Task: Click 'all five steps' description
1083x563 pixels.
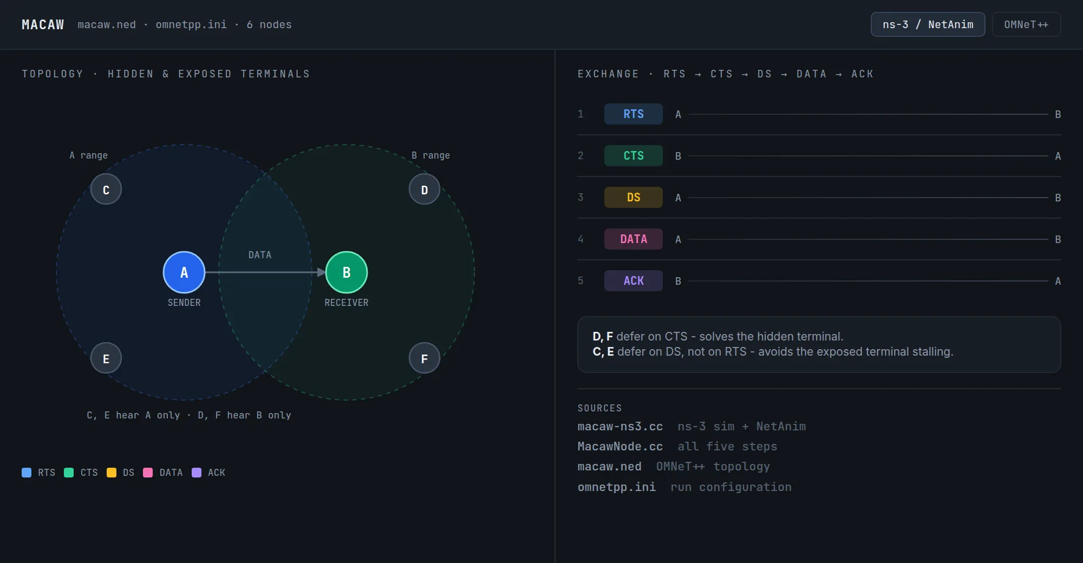Action: pyautogui.click(x=727, y=447)
